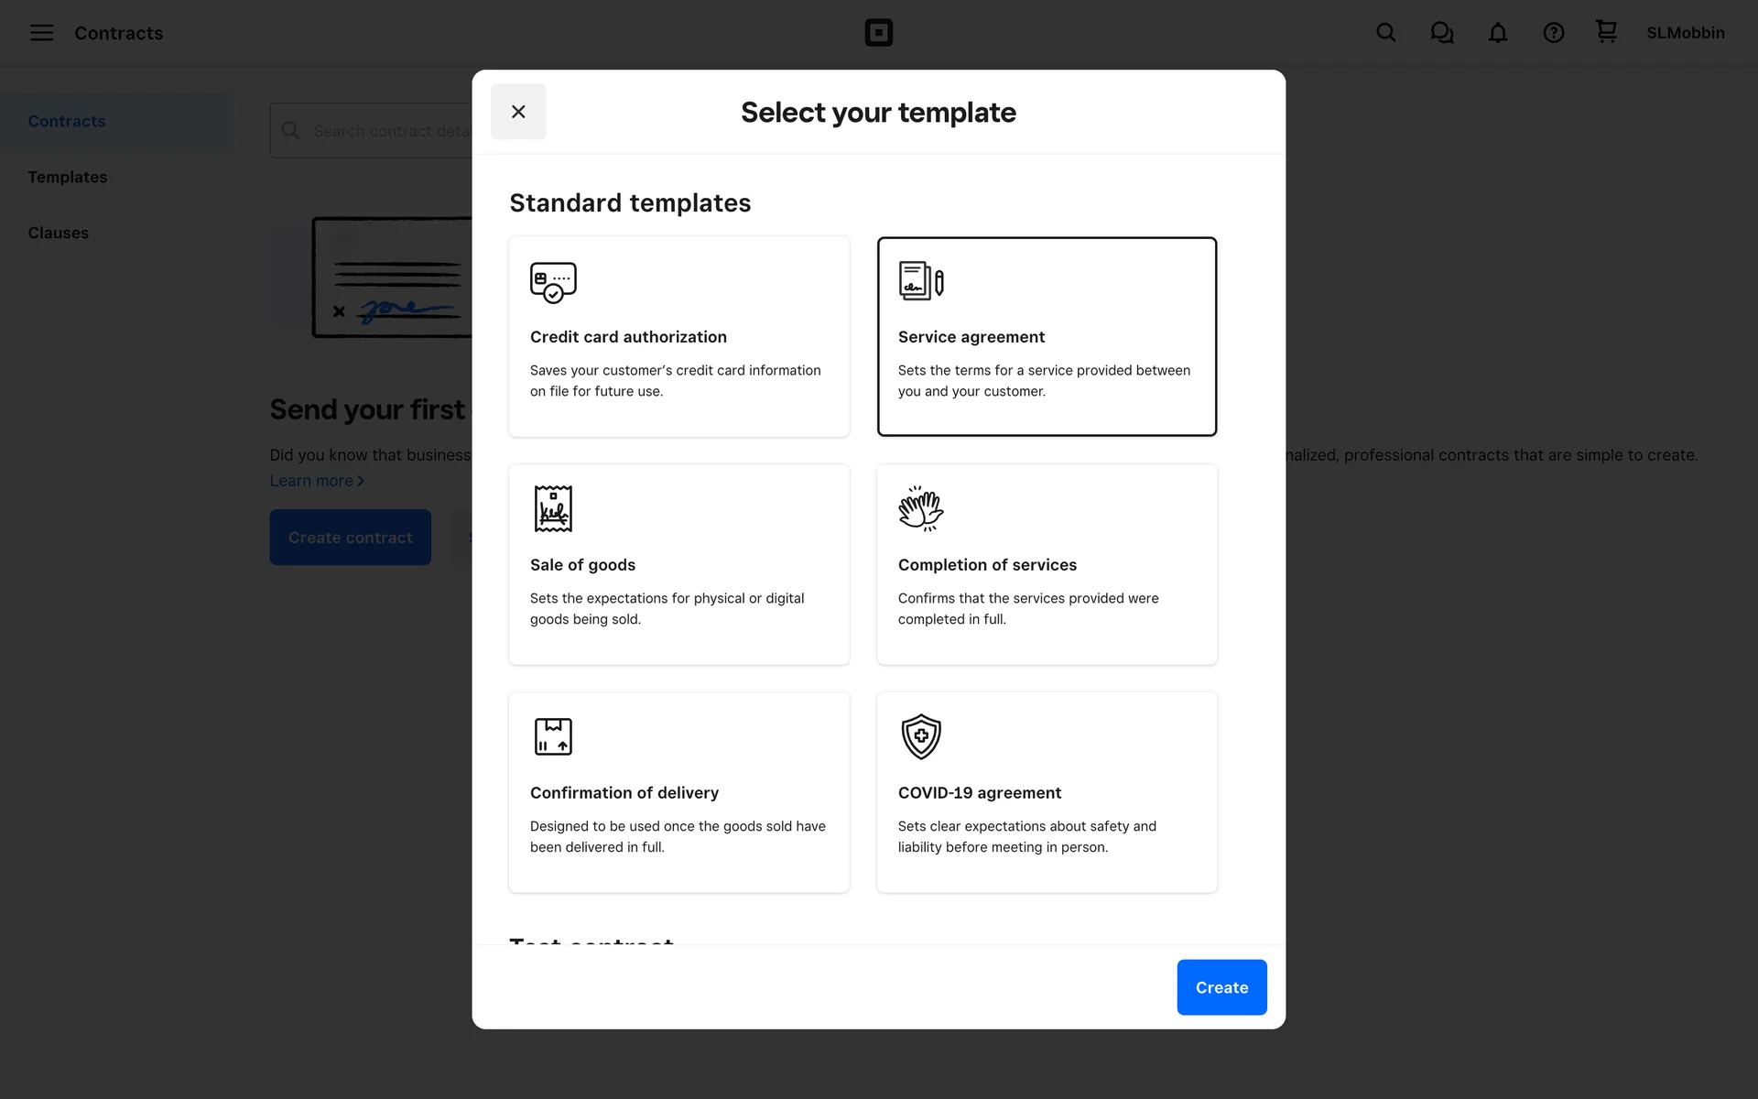Close the template selection dialog
This screenshot has height=1099, width=1758.
click(x=518, y=112)
